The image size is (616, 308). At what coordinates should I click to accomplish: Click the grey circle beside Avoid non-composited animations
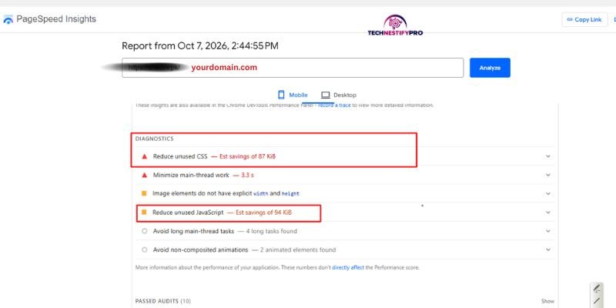point(144,249)
